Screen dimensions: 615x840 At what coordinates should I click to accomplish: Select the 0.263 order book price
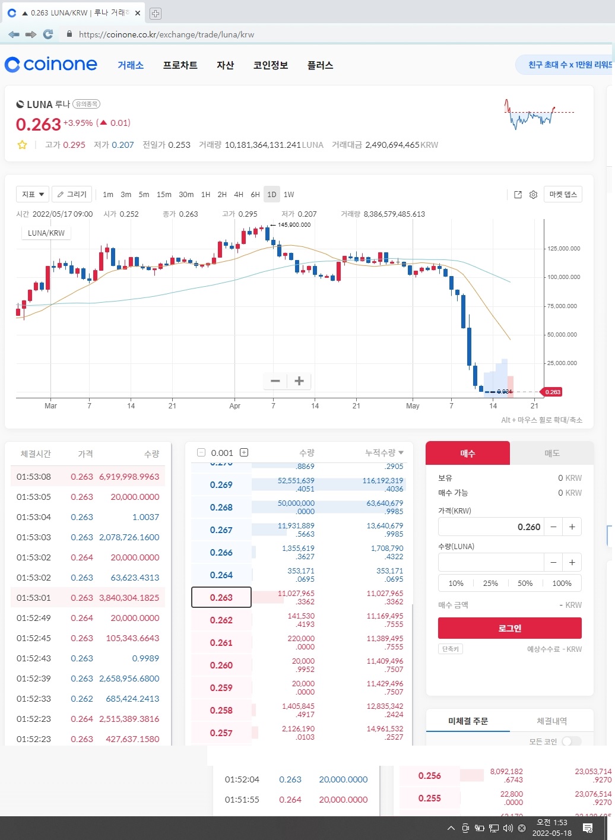coord(221,597)
